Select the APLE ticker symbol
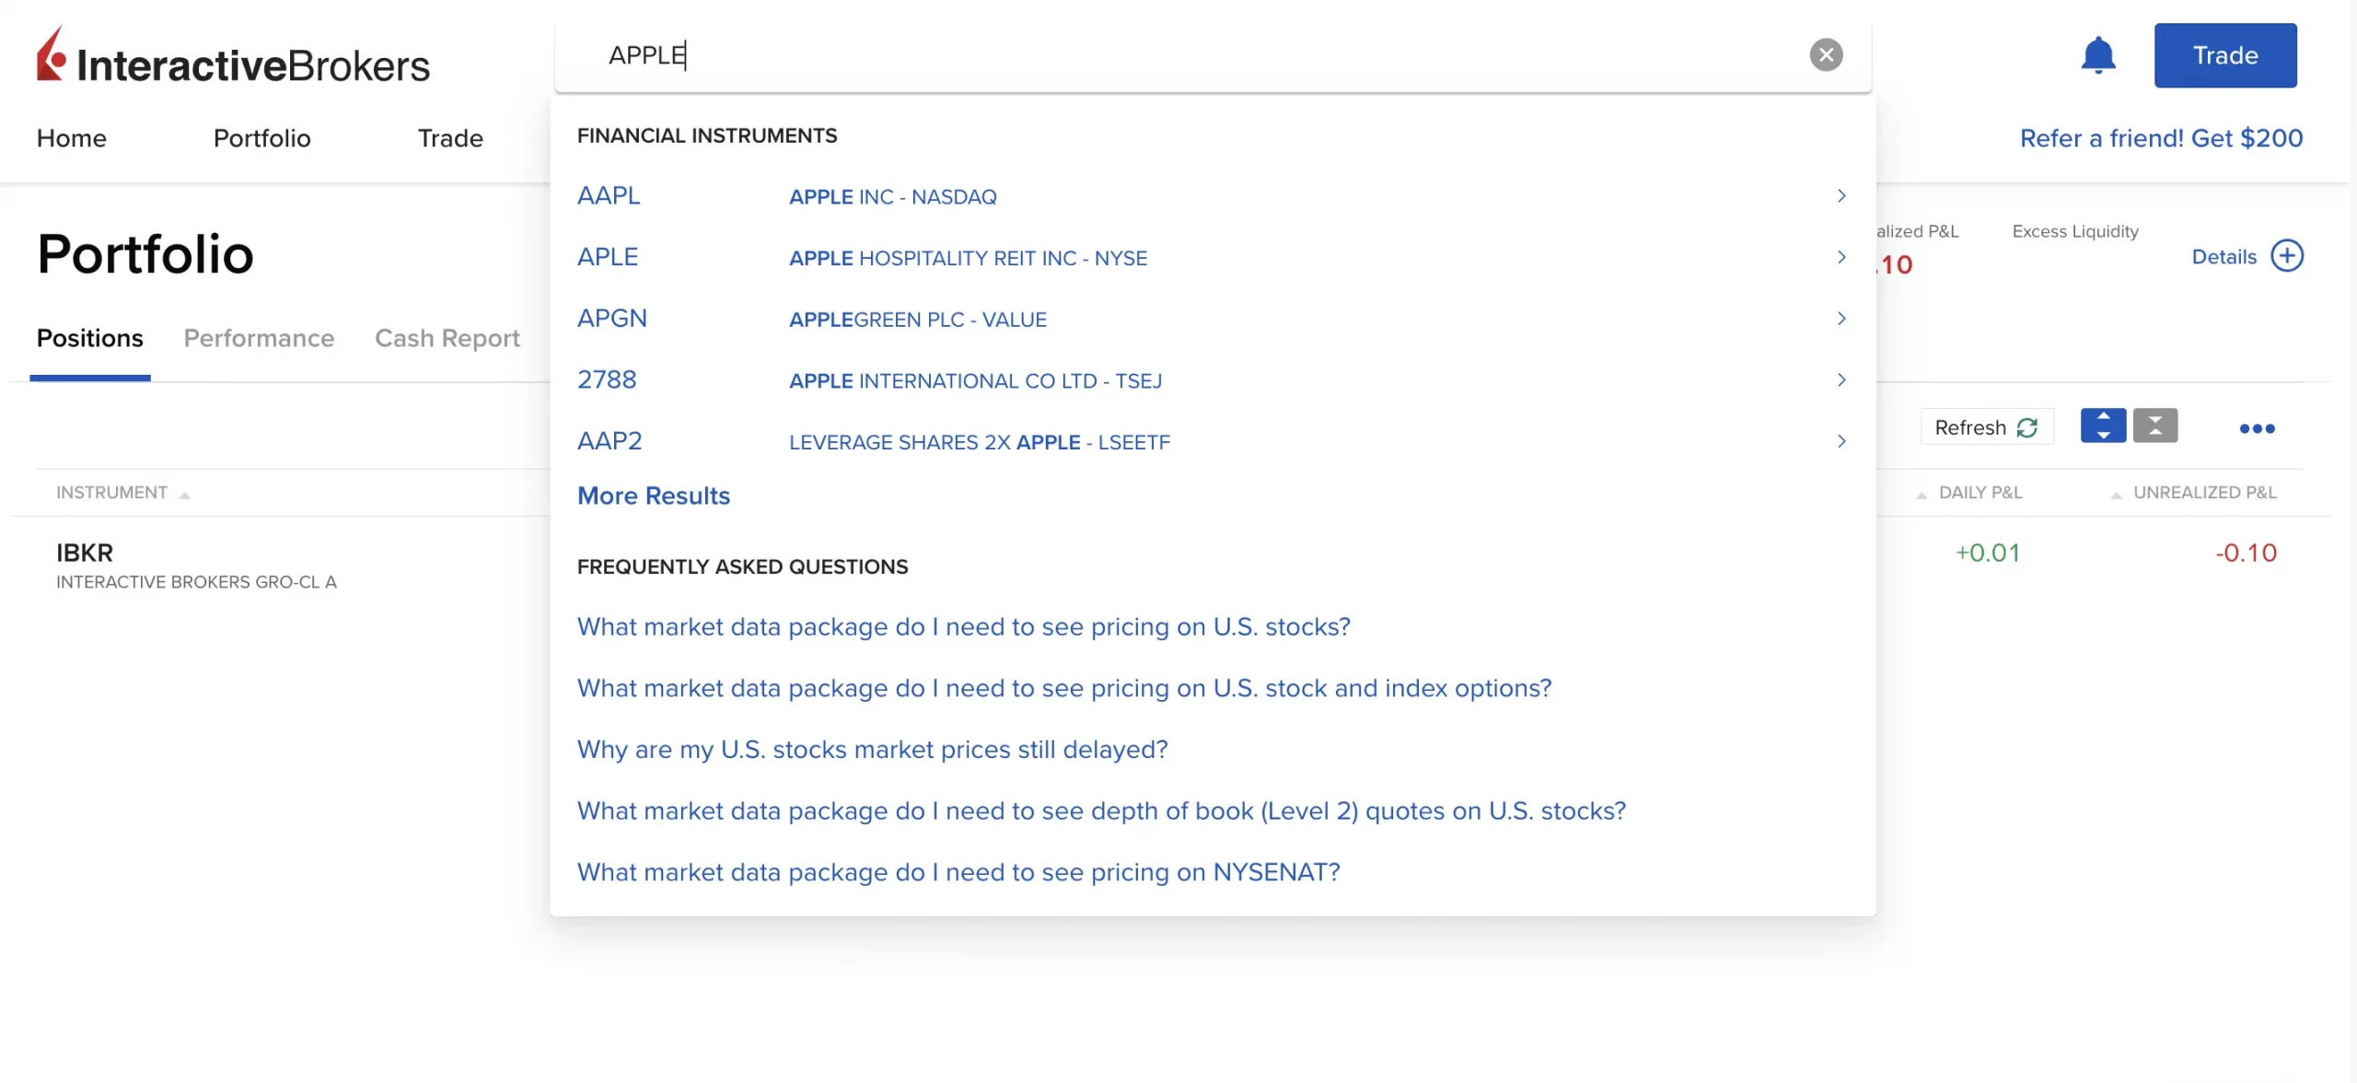The image size is (2357, 1083). 608,257
